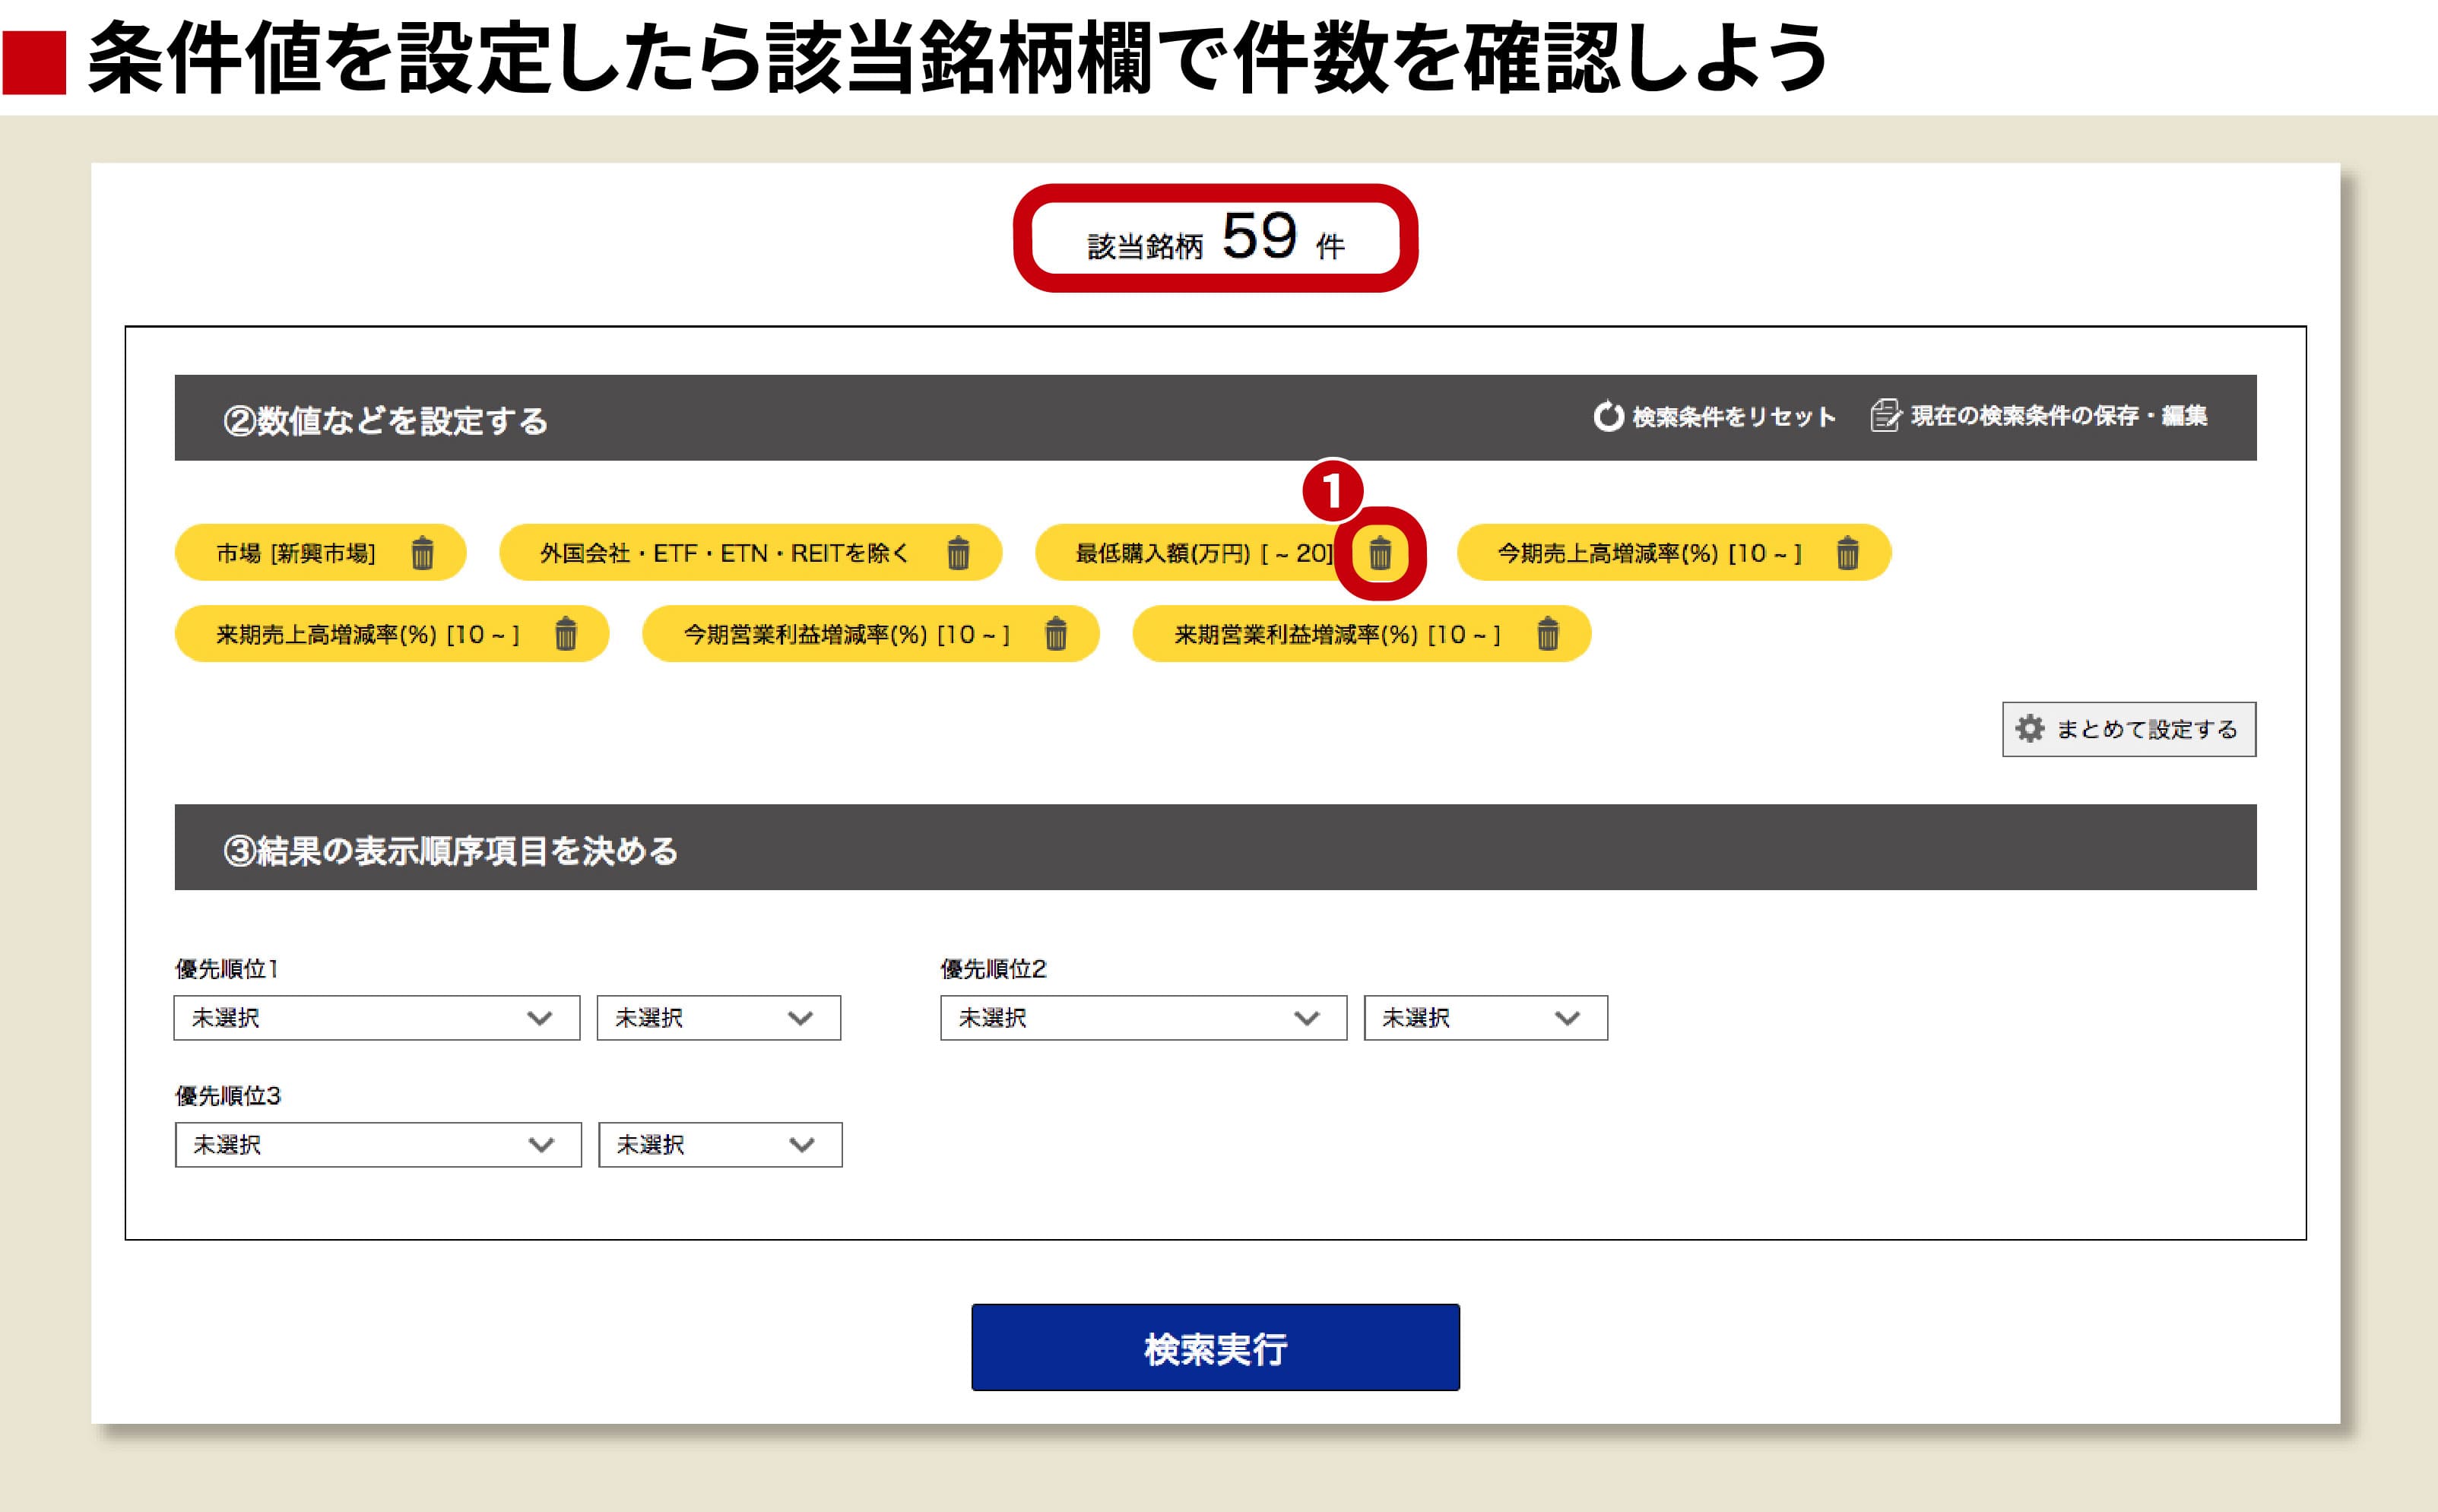2438x1512 pixels.
Task: Open 優先順位1 item dropdown
Action: point(377,1018)
